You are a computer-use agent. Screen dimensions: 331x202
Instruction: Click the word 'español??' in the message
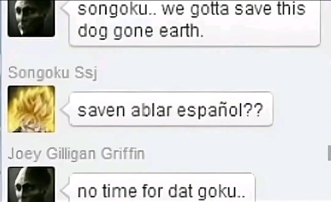pos(220,110)
